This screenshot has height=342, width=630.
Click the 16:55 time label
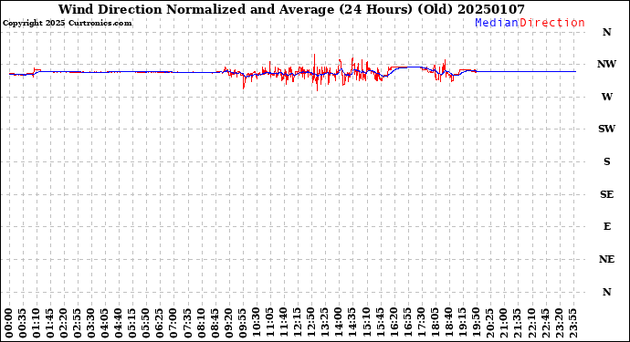point(407,324)
